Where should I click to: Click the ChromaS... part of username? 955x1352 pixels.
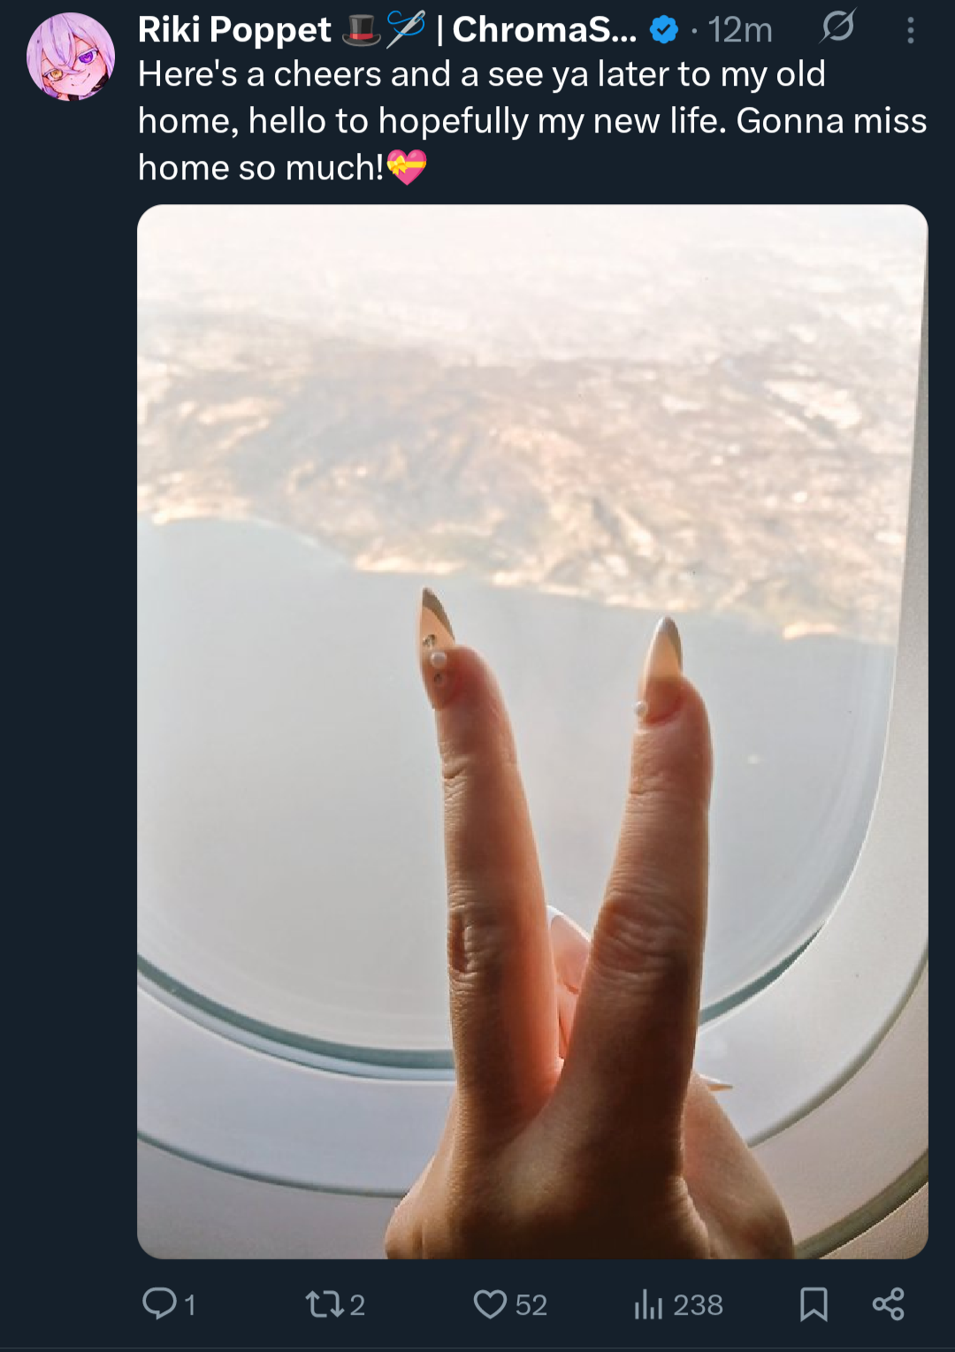pyautogui.click(x=544, y=30)
